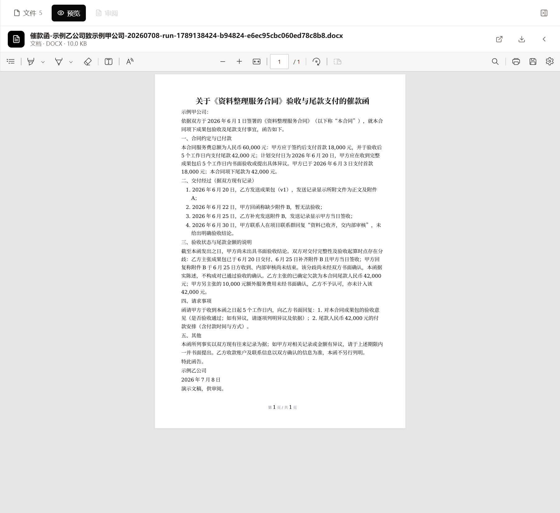Image resolution: width=560 pixels, height=513 pixels.
Task: Rotate the document page
Action: tap(316, 62)
